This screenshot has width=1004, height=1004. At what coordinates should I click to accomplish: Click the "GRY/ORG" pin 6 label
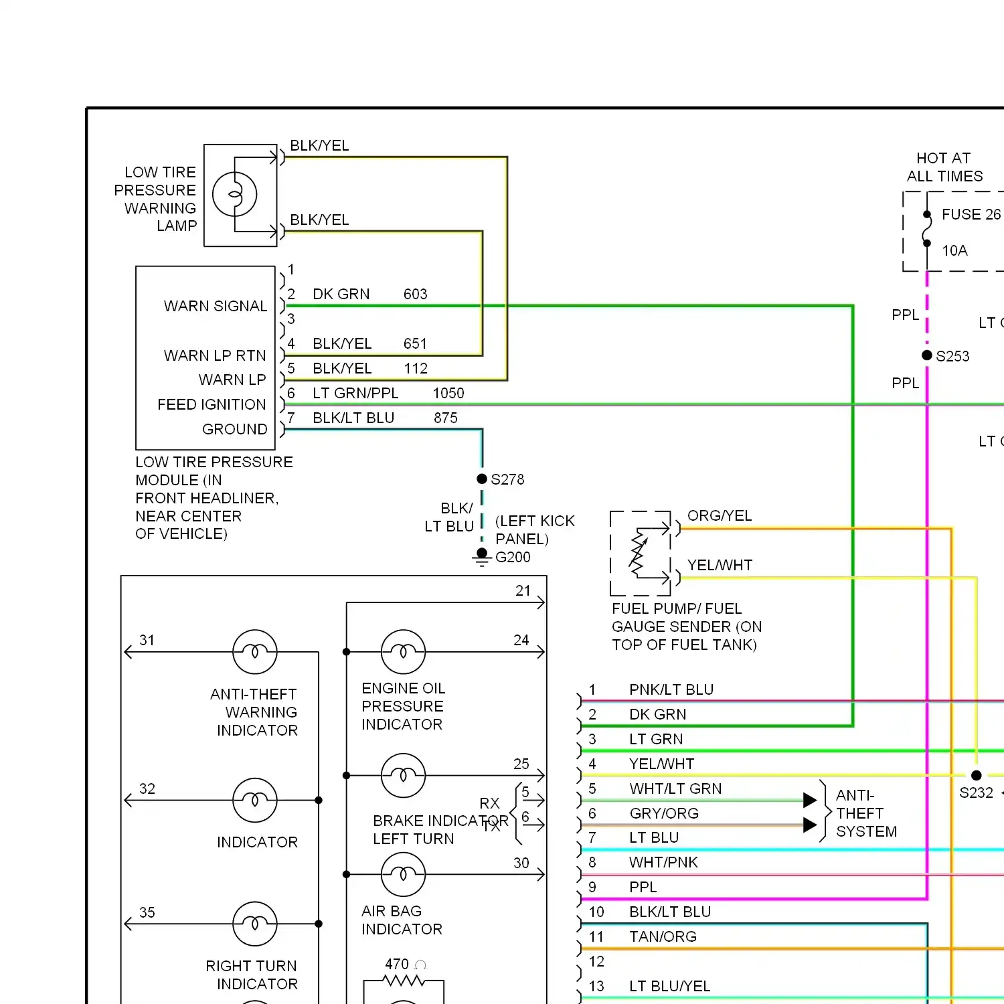664,813
